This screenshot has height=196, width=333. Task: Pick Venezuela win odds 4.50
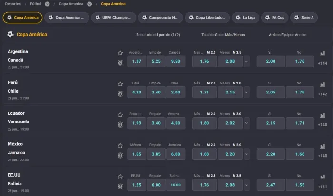click(176, 123)
